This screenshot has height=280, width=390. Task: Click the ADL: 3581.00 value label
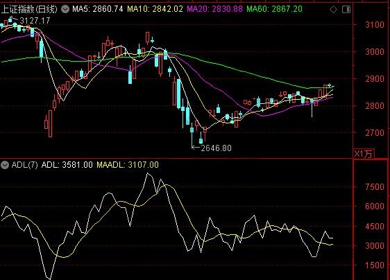[x=67, y=165]
